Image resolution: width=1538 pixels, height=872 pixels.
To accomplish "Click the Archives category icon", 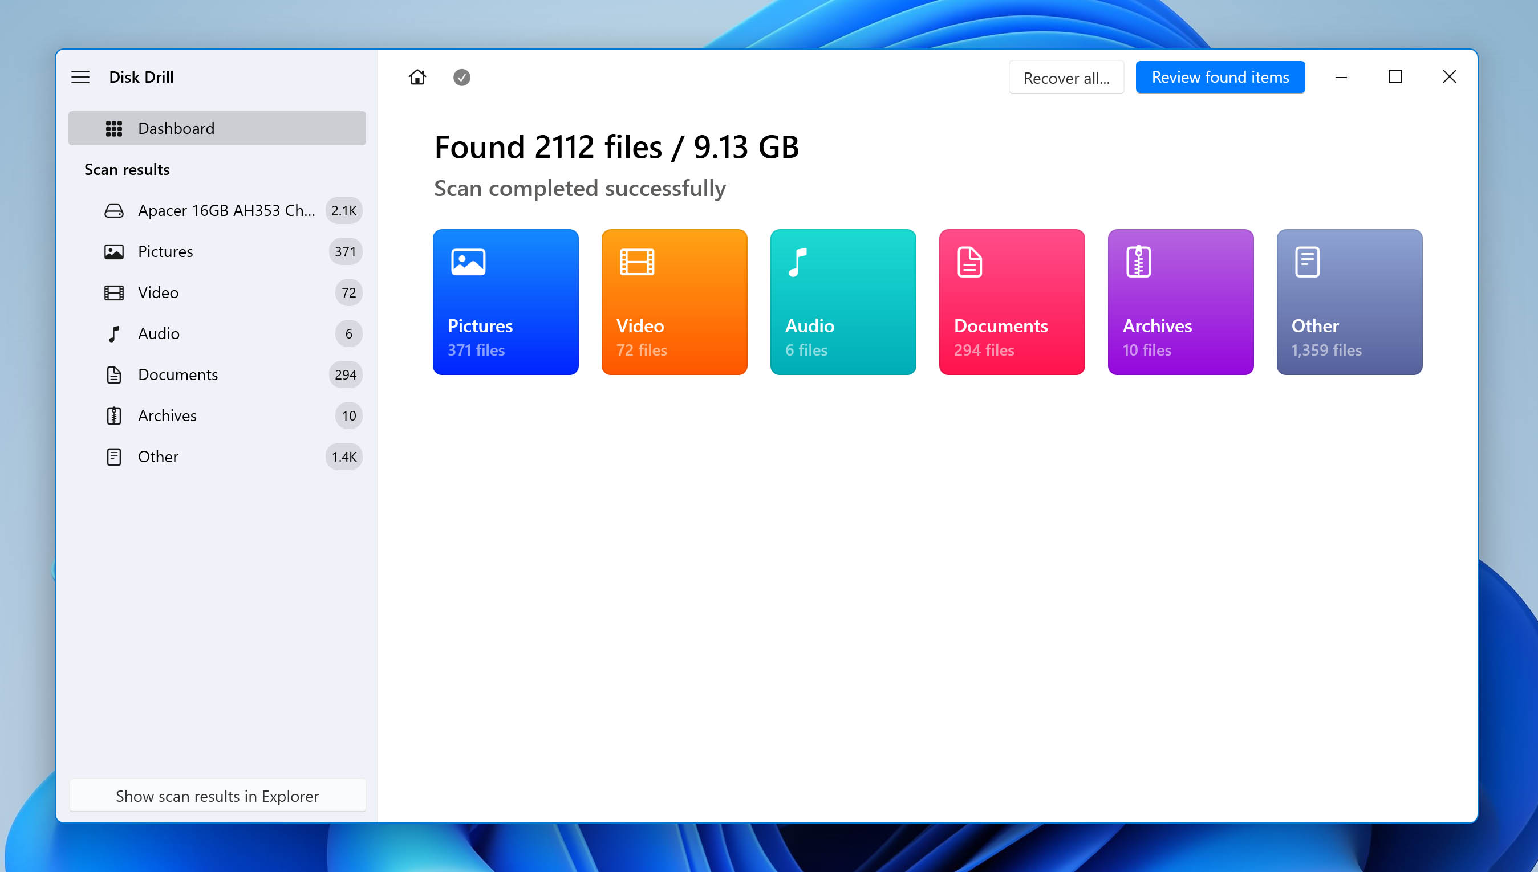I will [1141, 263].
